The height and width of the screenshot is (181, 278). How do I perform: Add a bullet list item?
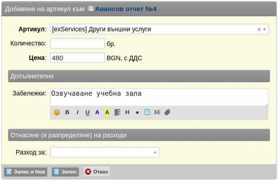pos(137,112)
